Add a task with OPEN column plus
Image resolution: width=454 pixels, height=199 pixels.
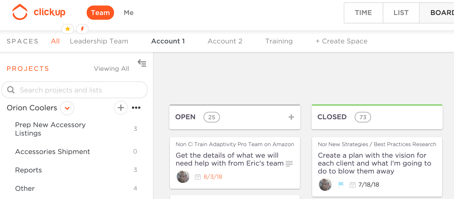point(291,117)
